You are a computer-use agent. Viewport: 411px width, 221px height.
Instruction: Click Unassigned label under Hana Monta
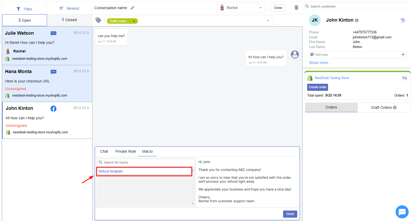[x=16, y=89]
